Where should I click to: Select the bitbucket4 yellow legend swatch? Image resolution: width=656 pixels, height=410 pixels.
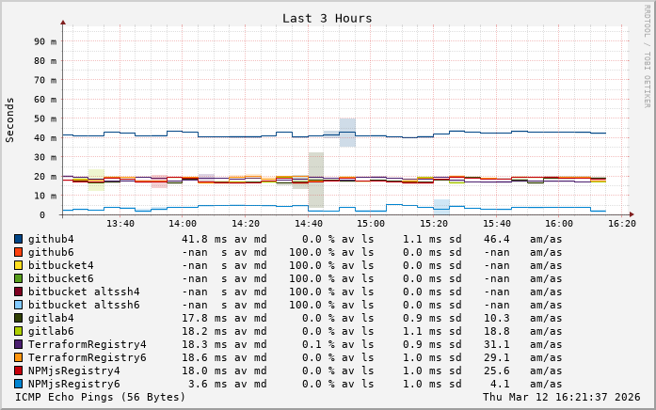pyautogui.click(x=19, y=265)
